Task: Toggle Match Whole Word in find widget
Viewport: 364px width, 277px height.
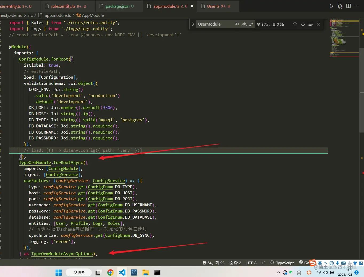Action: point(244,24)
